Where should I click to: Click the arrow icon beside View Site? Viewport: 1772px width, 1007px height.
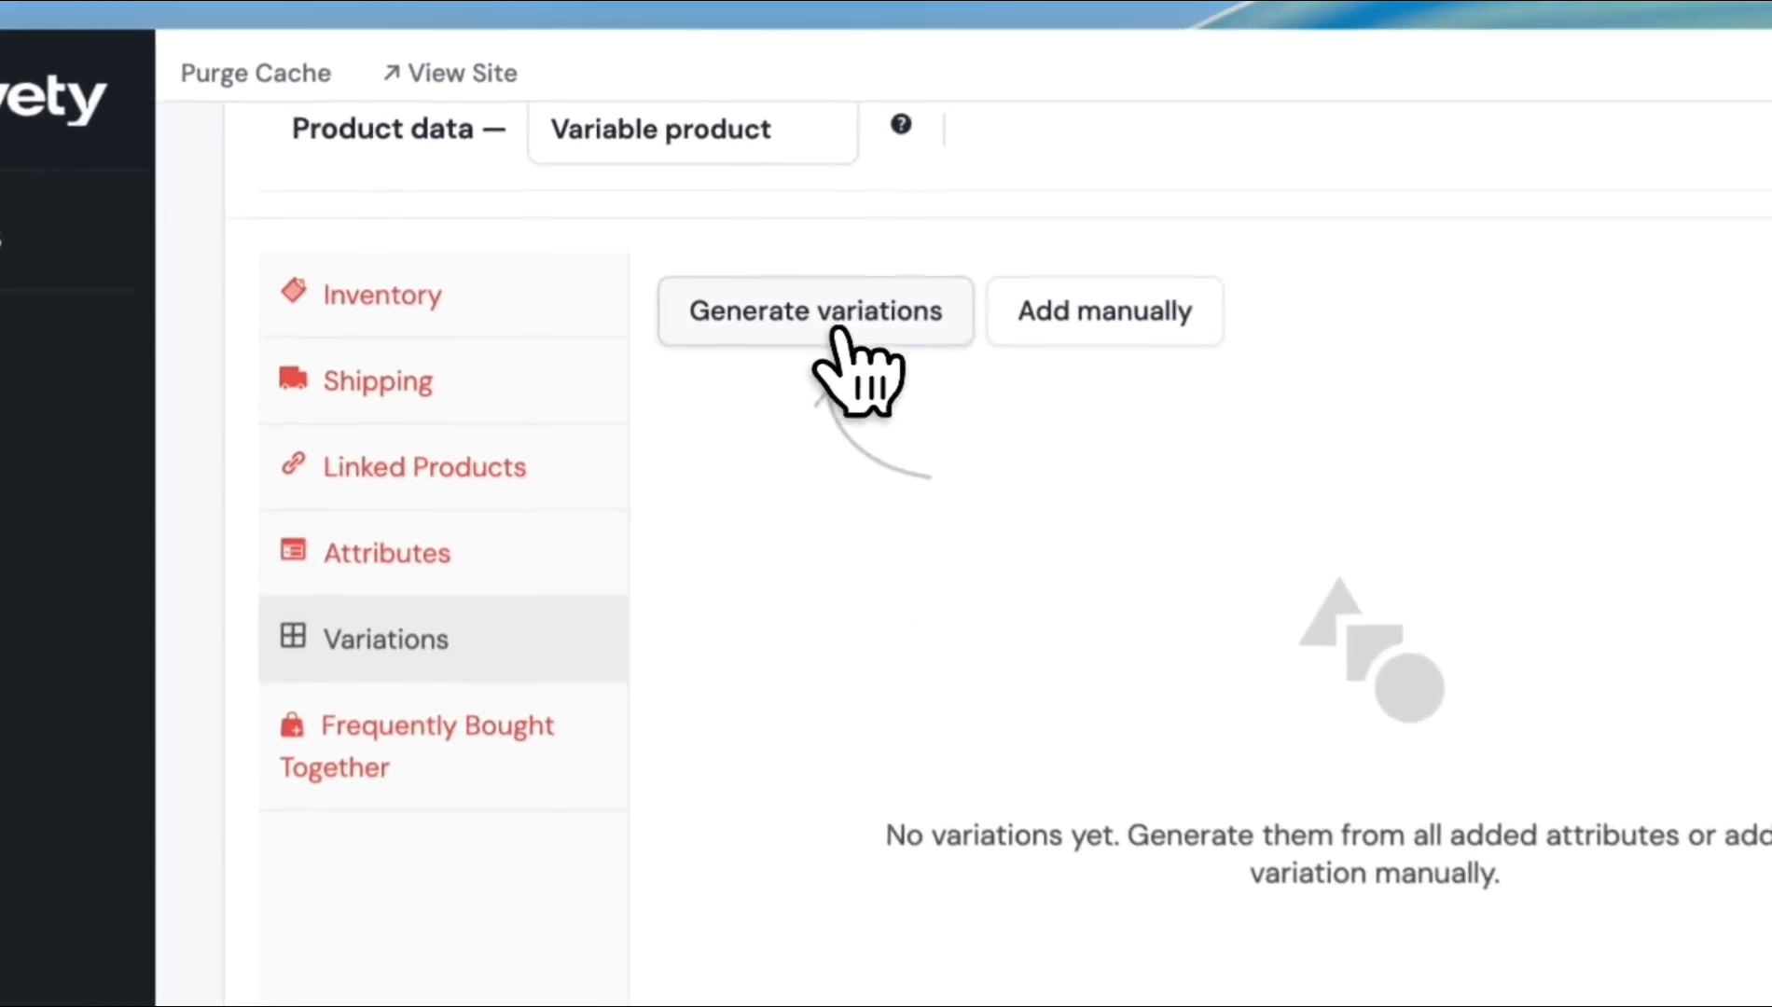(x=392, y=73)
